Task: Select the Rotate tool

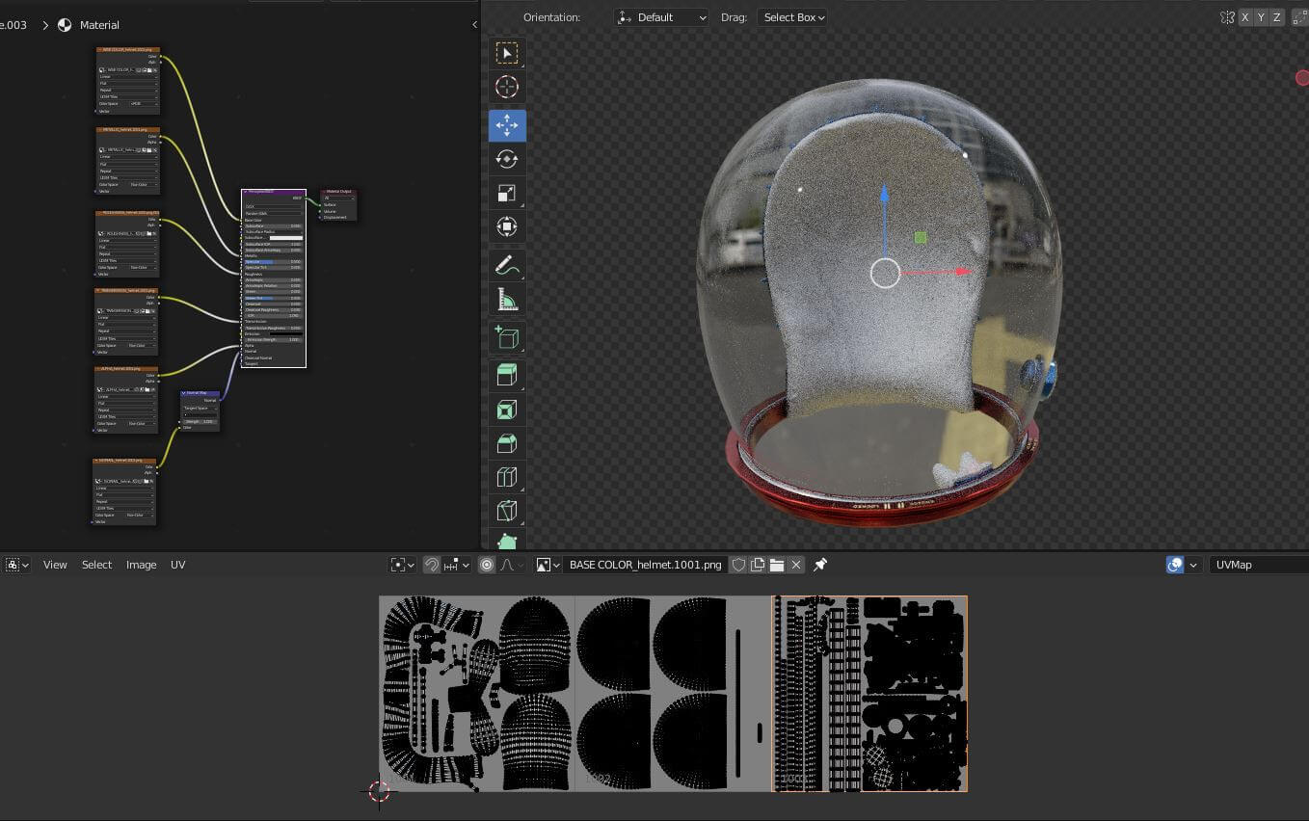Action: click(x=507, y=159)
